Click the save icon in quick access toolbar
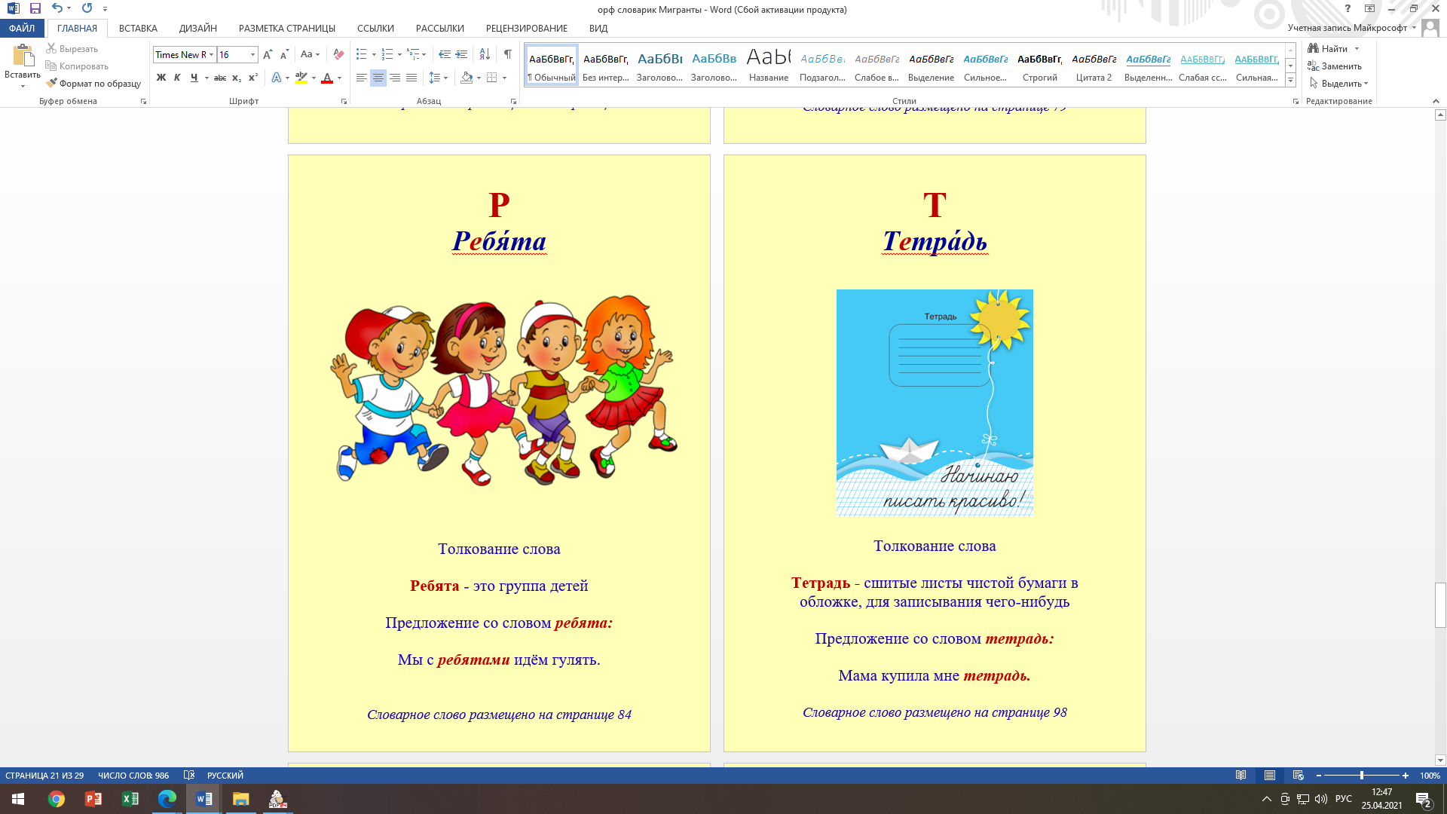1447x814 pixels. click(x=35, y=9)
